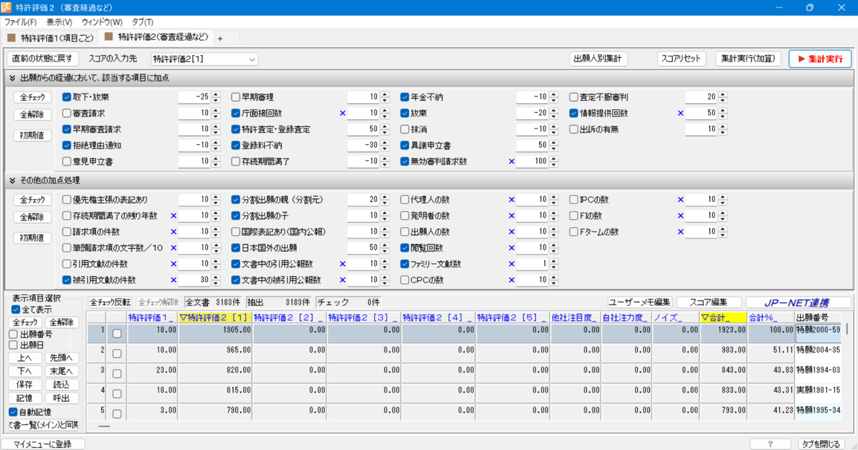The image size is (858, 450).
Task: Open the スコアの入力先 dropdown
Action: (x=204, y=59)
